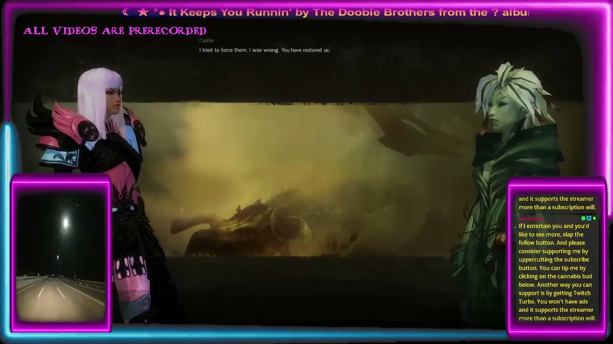Click the night road camera thumbnail

tap(61, 258)
